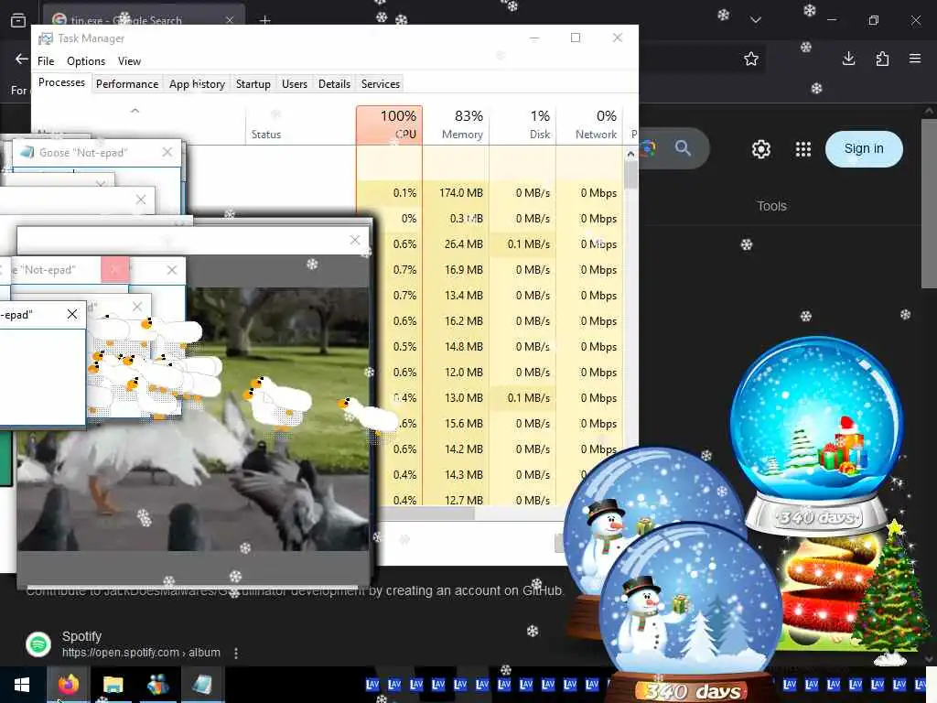
Task: Click the two-people taskbar icon
Action: pyautogui.click(x=157, y=685)
